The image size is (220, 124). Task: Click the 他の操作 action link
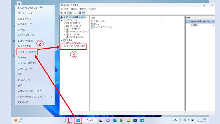(194, 25)
